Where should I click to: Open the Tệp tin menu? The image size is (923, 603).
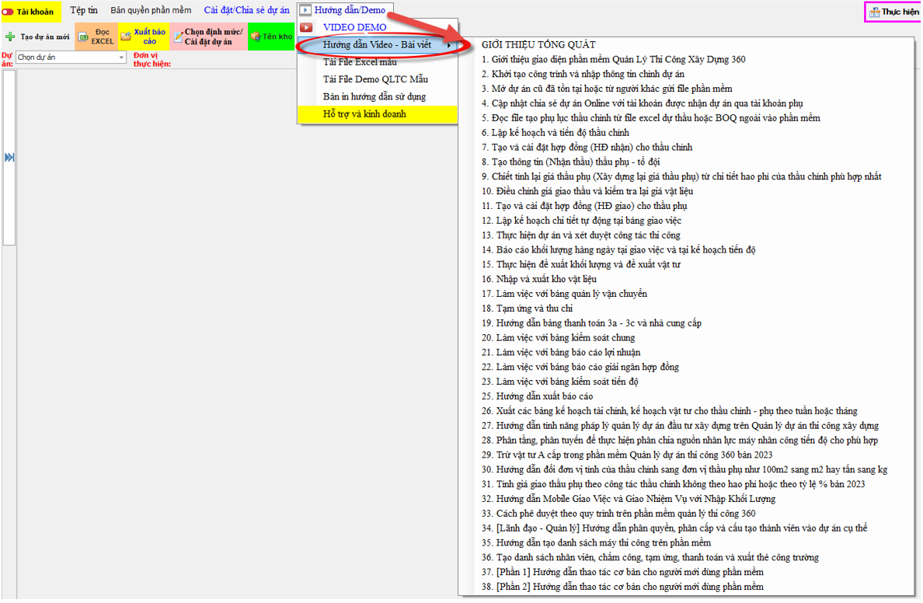(x=84, y=10)
